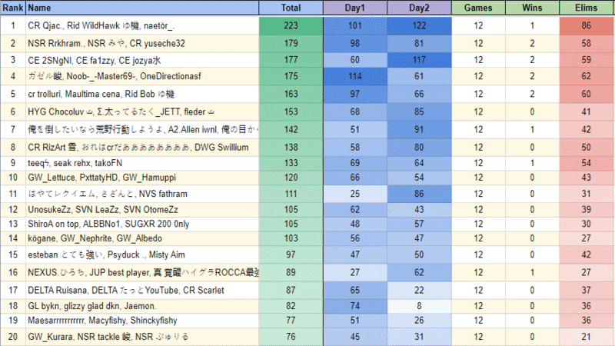Click Day2 value 8
The width and height of the screenshot is (615, 346).
pyautogui.click(x=419, y=306)
